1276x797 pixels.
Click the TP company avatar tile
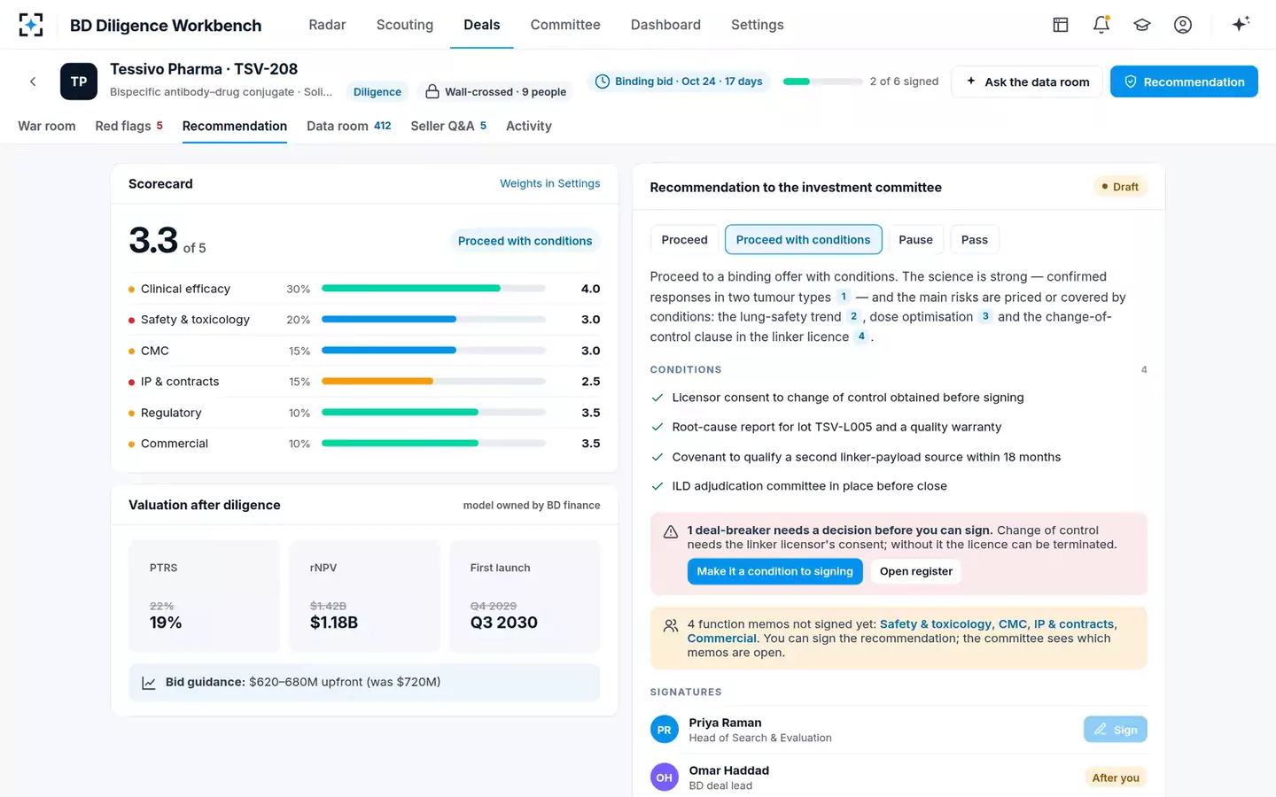pyautogui.click(x=79, y=81)
